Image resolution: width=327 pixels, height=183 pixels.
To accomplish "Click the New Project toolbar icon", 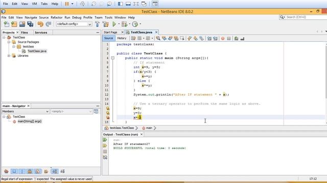I will pyautogui.click(x=14, y=24).
